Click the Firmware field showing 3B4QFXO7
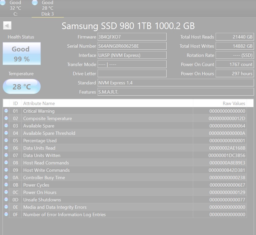 click(132, 37)
